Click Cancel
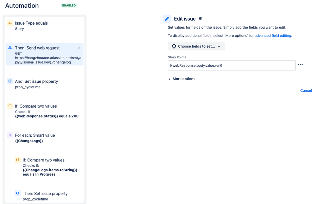Image resolution: width=316 pixels, height=204 pixels. click(306, 91)
